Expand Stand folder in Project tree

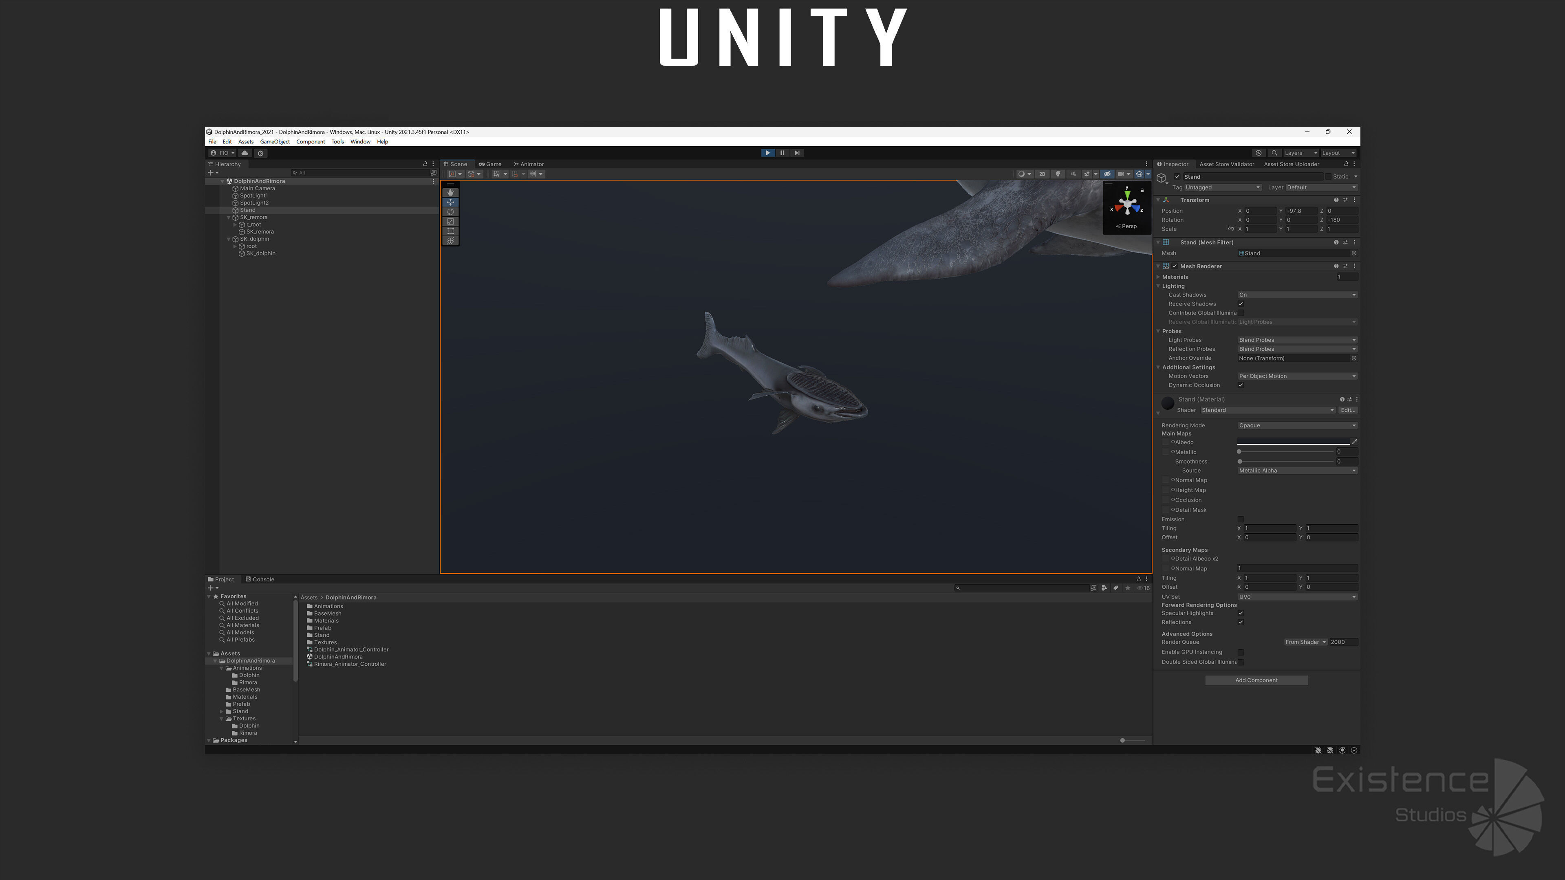[222, 711]
